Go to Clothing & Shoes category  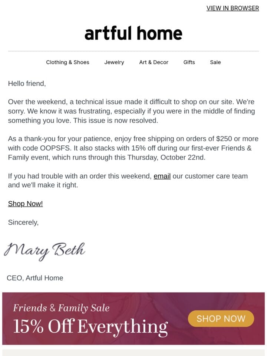coord(67,62)
